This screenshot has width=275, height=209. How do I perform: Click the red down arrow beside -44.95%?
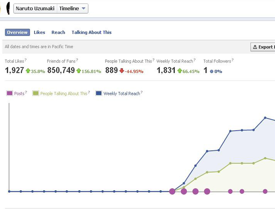point(122,71)
